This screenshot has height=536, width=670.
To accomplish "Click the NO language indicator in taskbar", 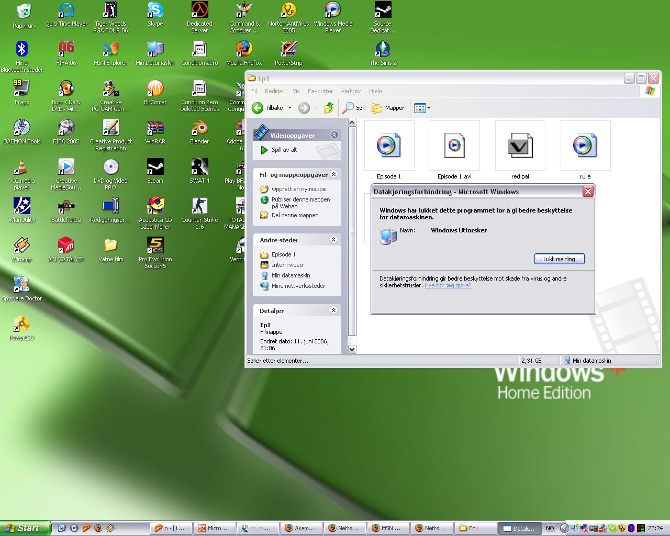I will [x=550, y=528].
